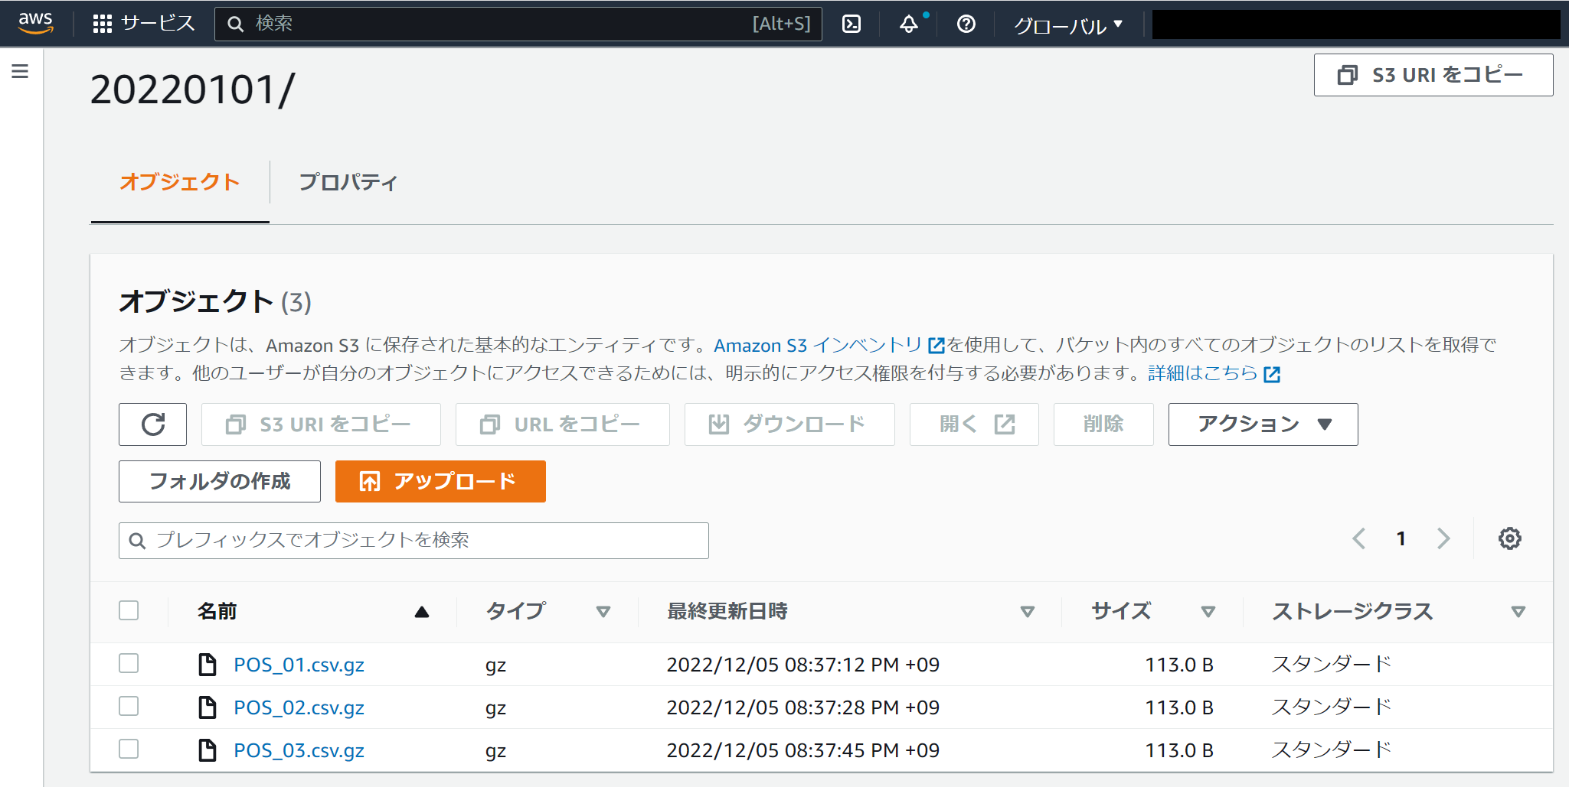Go to next page arrow

[x=1443, y=538]
